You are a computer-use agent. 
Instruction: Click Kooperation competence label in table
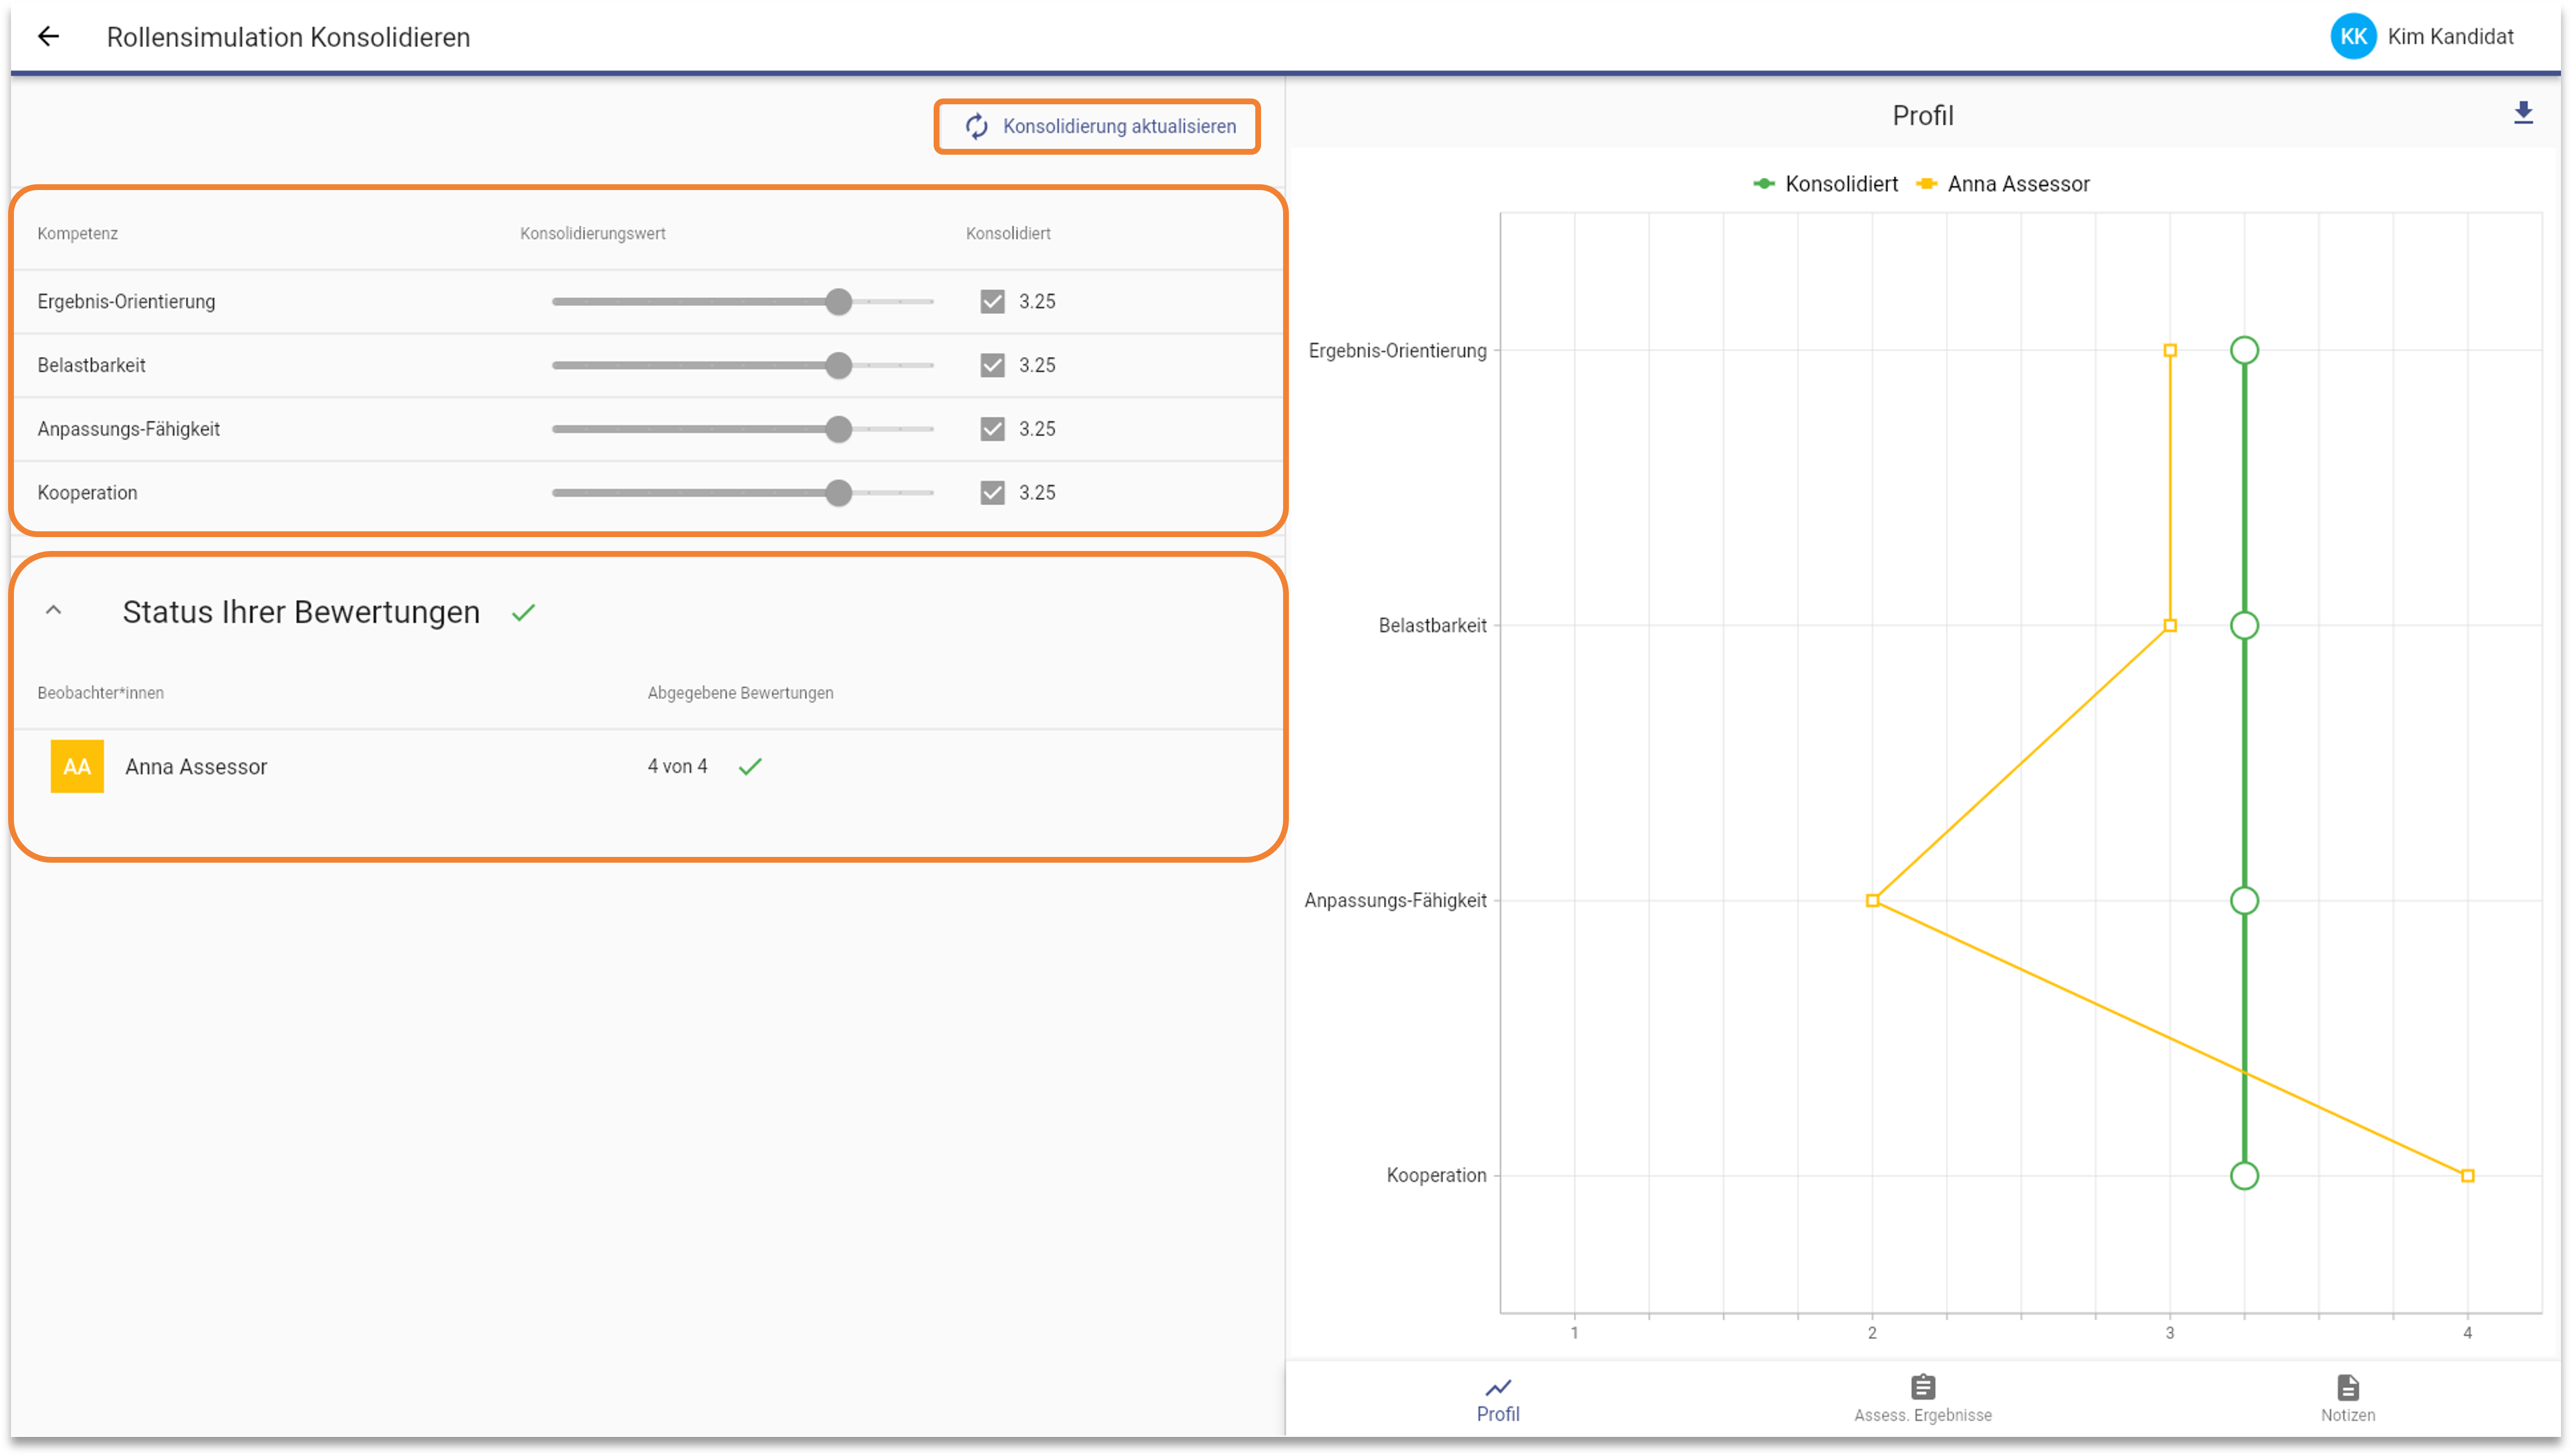click(87, 493)
